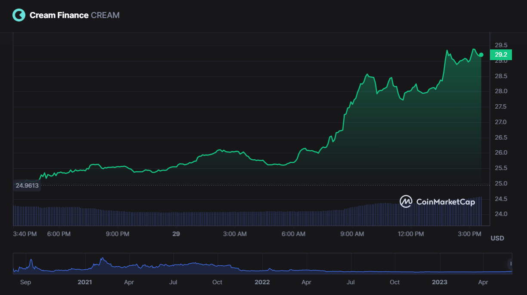Click the CREAM ticker symbol
The image size is (527, 295).
pyautogui.click(x=105, y=15)
